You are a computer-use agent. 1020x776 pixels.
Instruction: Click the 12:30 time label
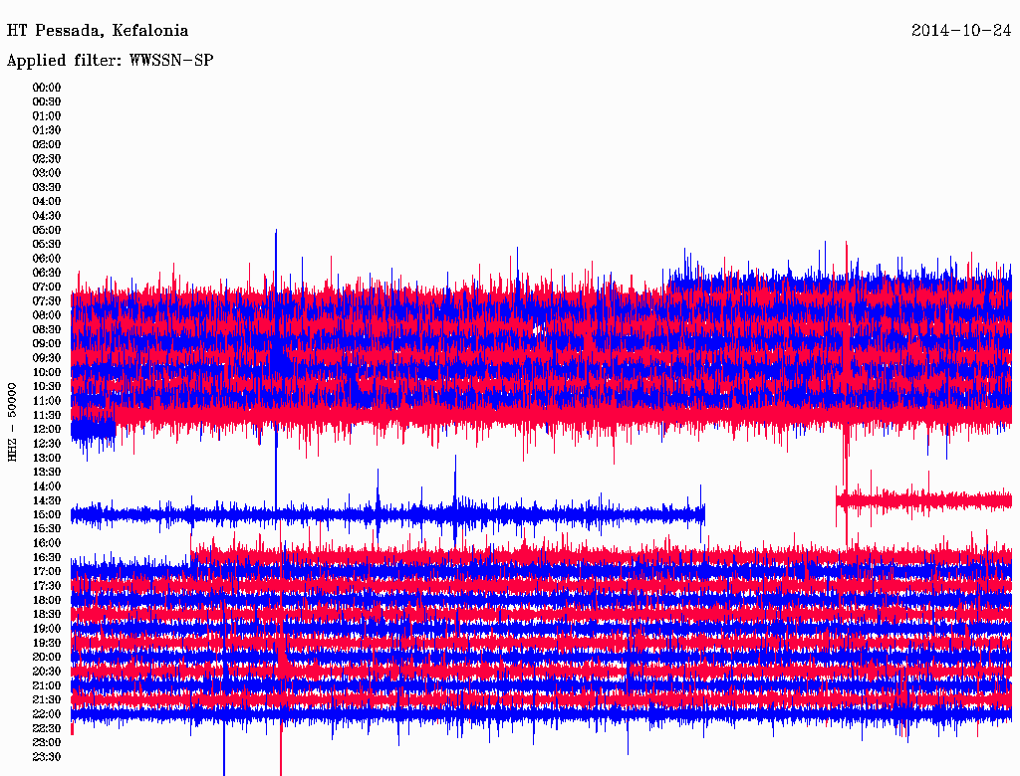tap(47, 444)
